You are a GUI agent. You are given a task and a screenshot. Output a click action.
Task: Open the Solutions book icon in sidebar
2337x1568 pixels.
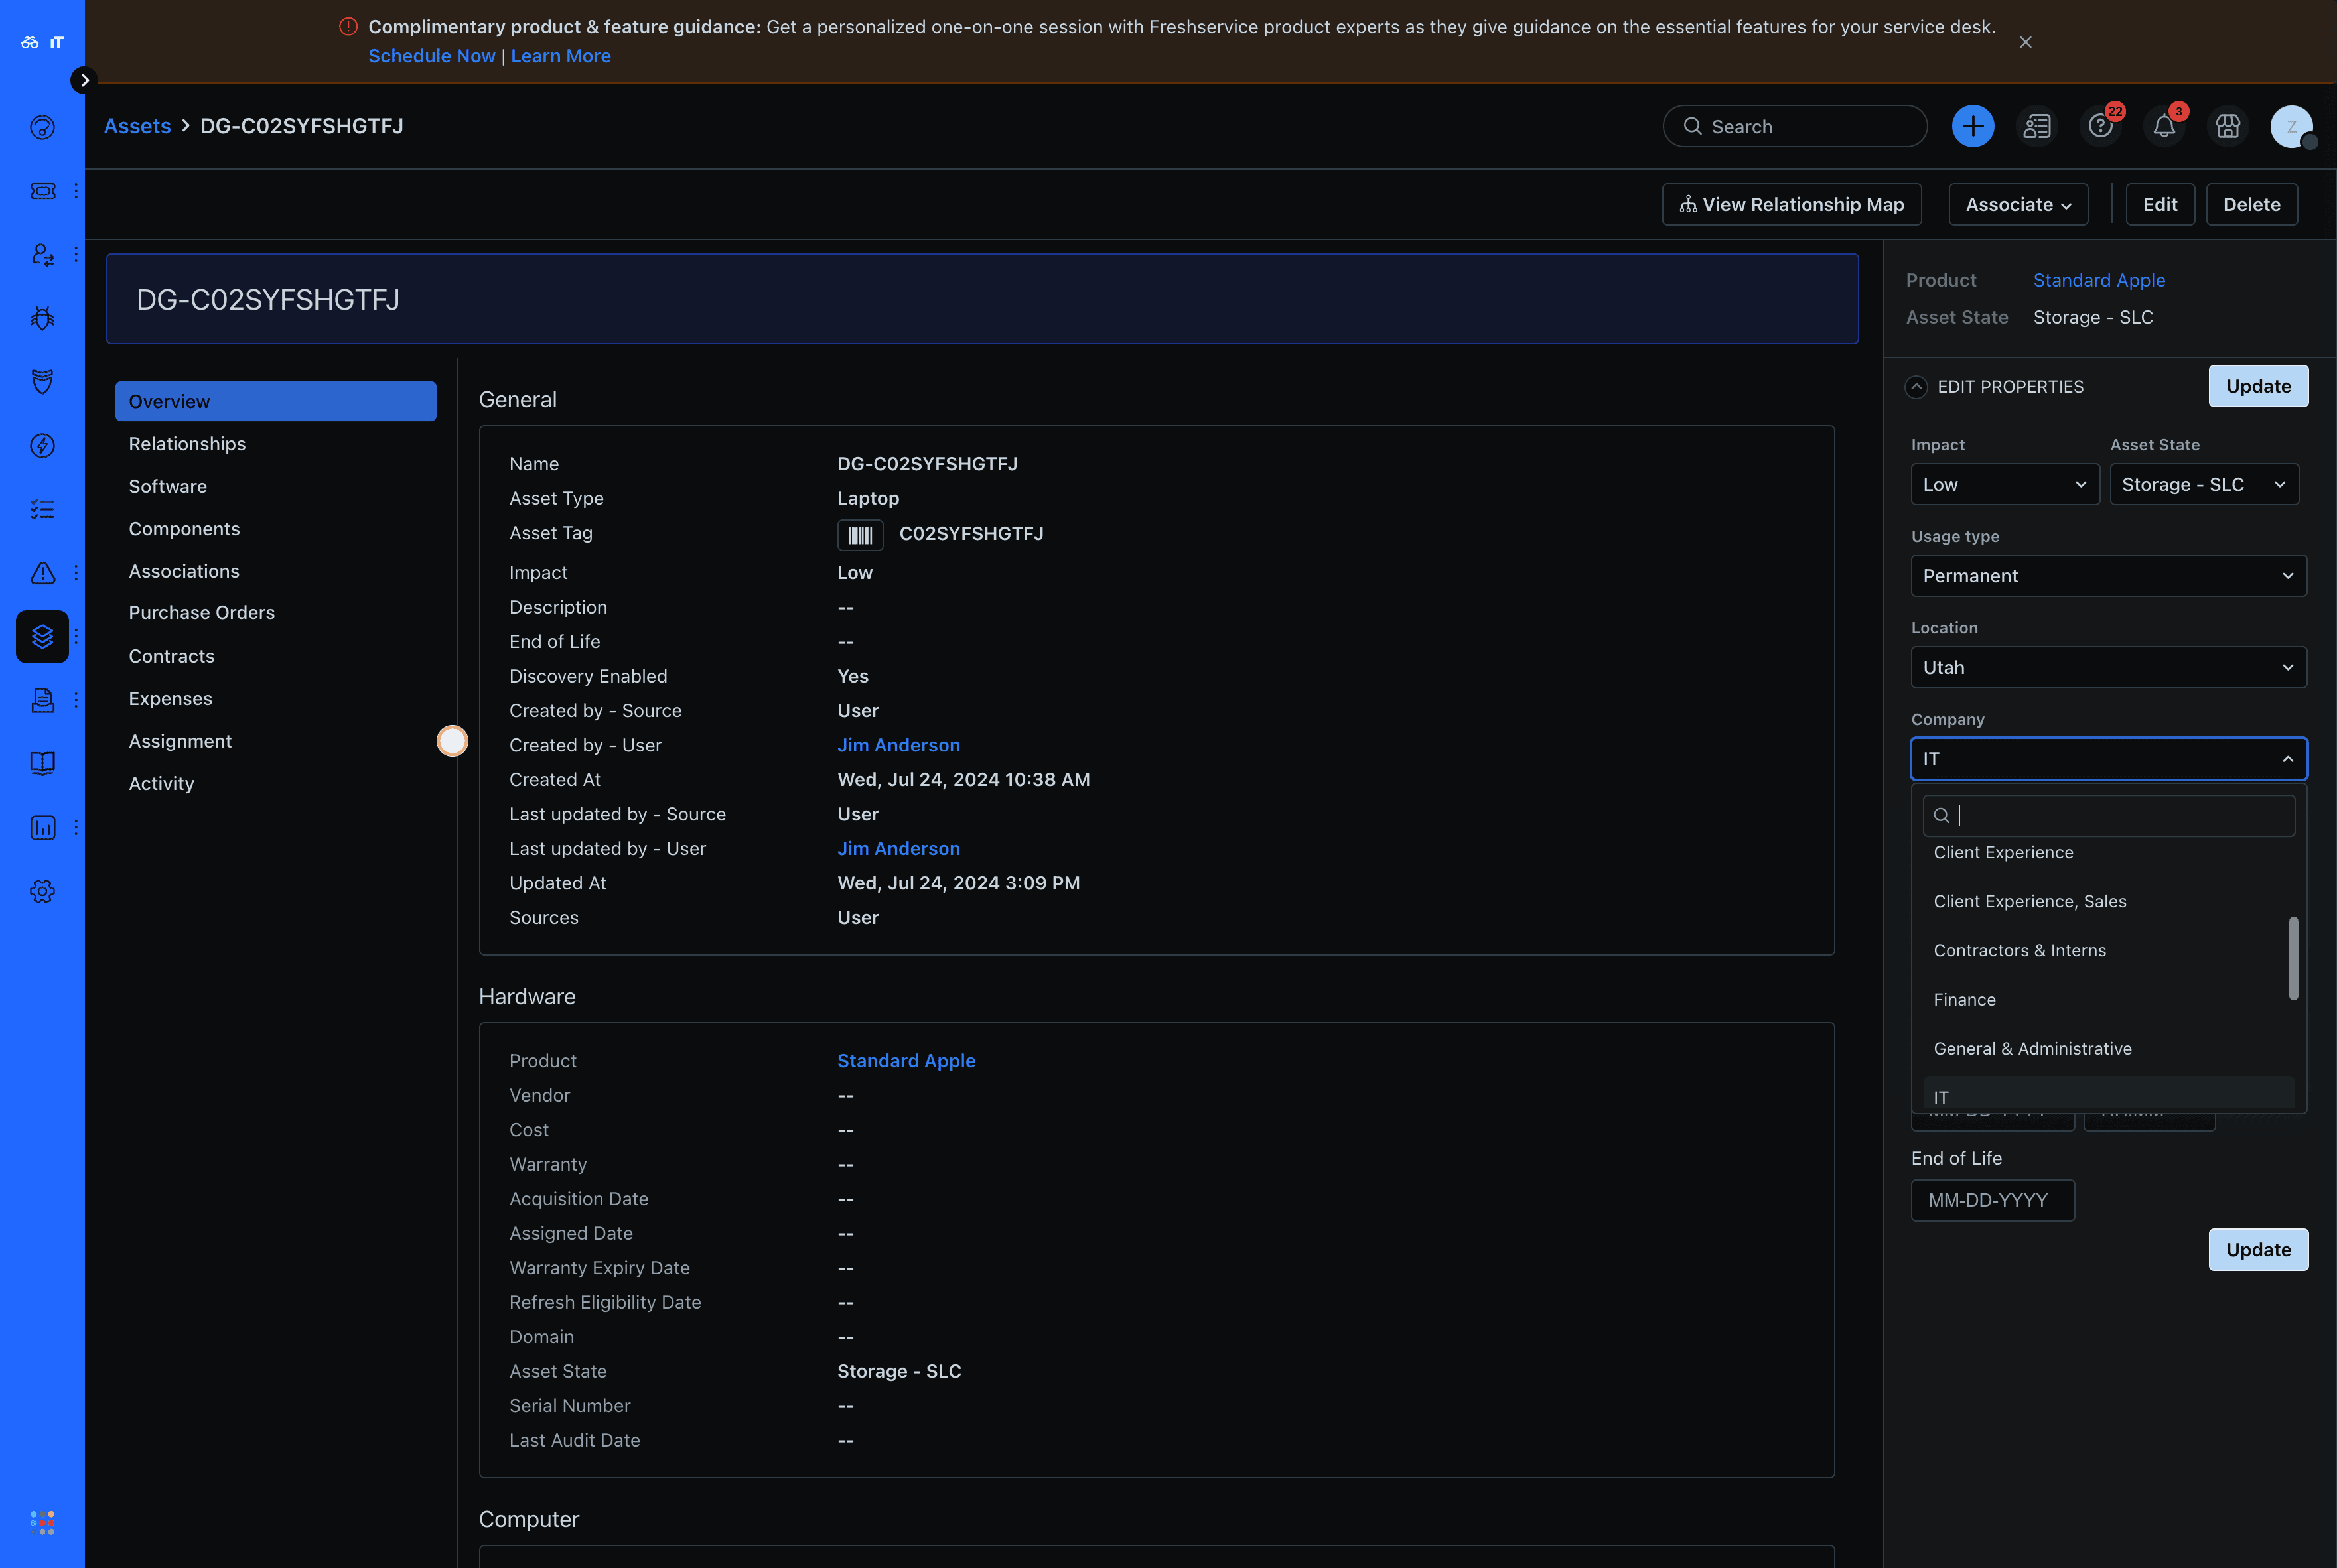[42, 764]
